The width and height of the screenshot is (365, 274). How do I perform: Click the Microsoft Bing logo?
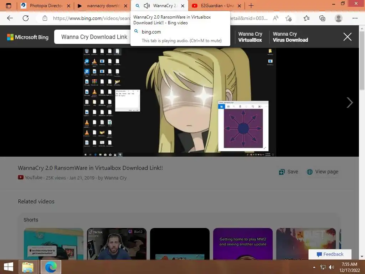28,37
